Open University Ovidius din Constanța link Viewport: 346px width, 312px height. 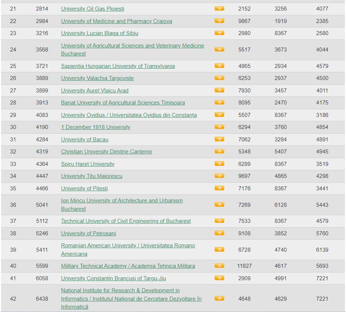(129, 115)
